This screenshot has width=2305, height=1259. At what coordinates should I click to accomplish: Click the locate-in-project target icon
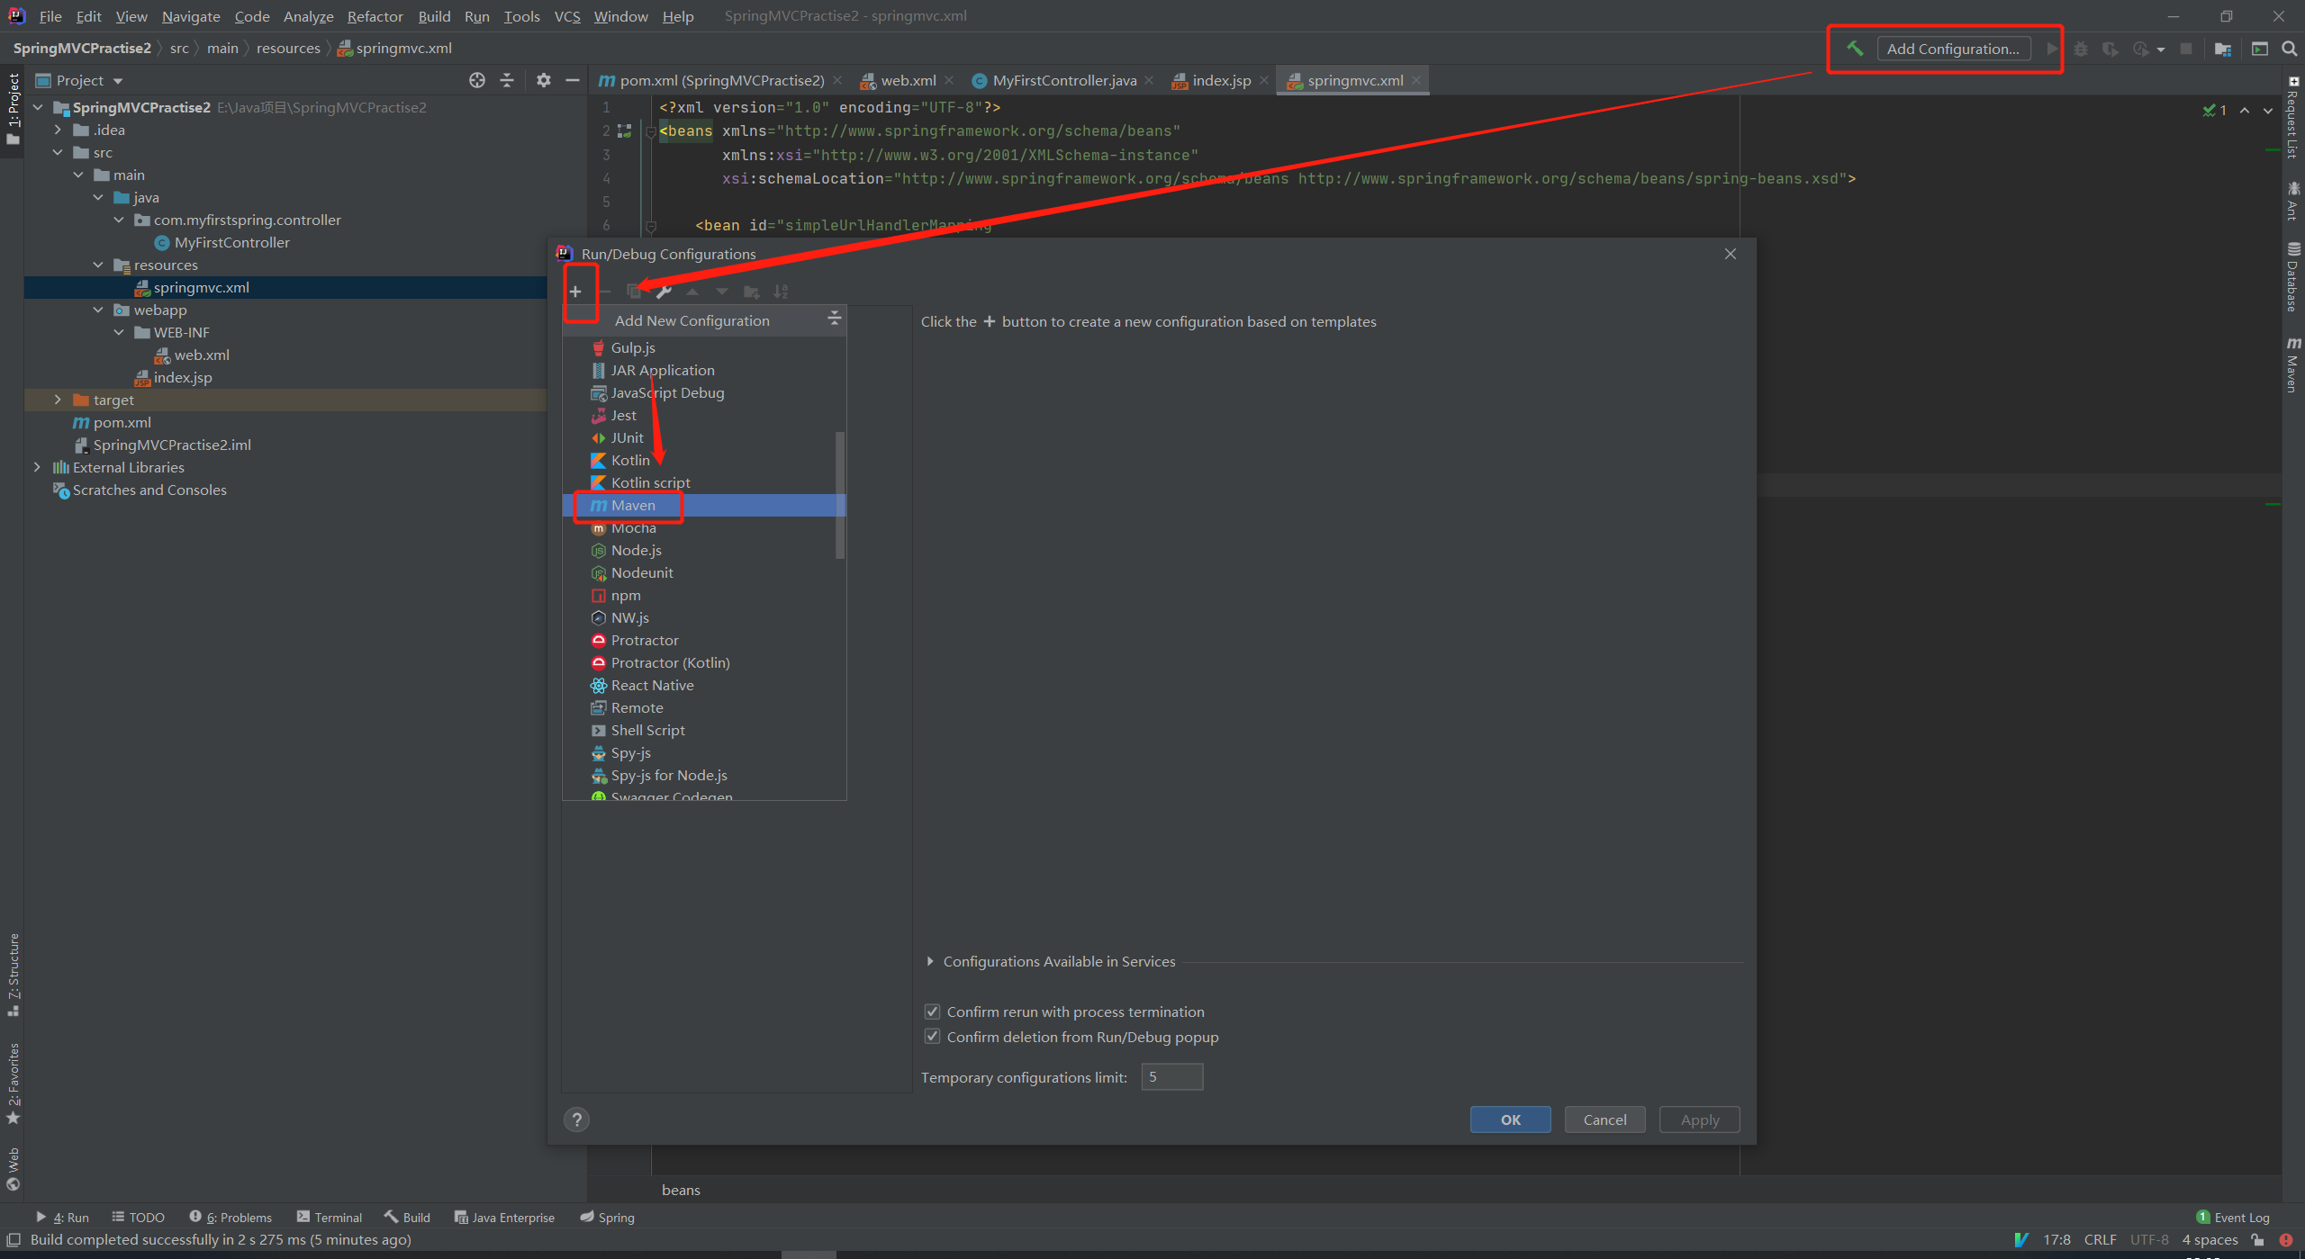click(476, 80)
